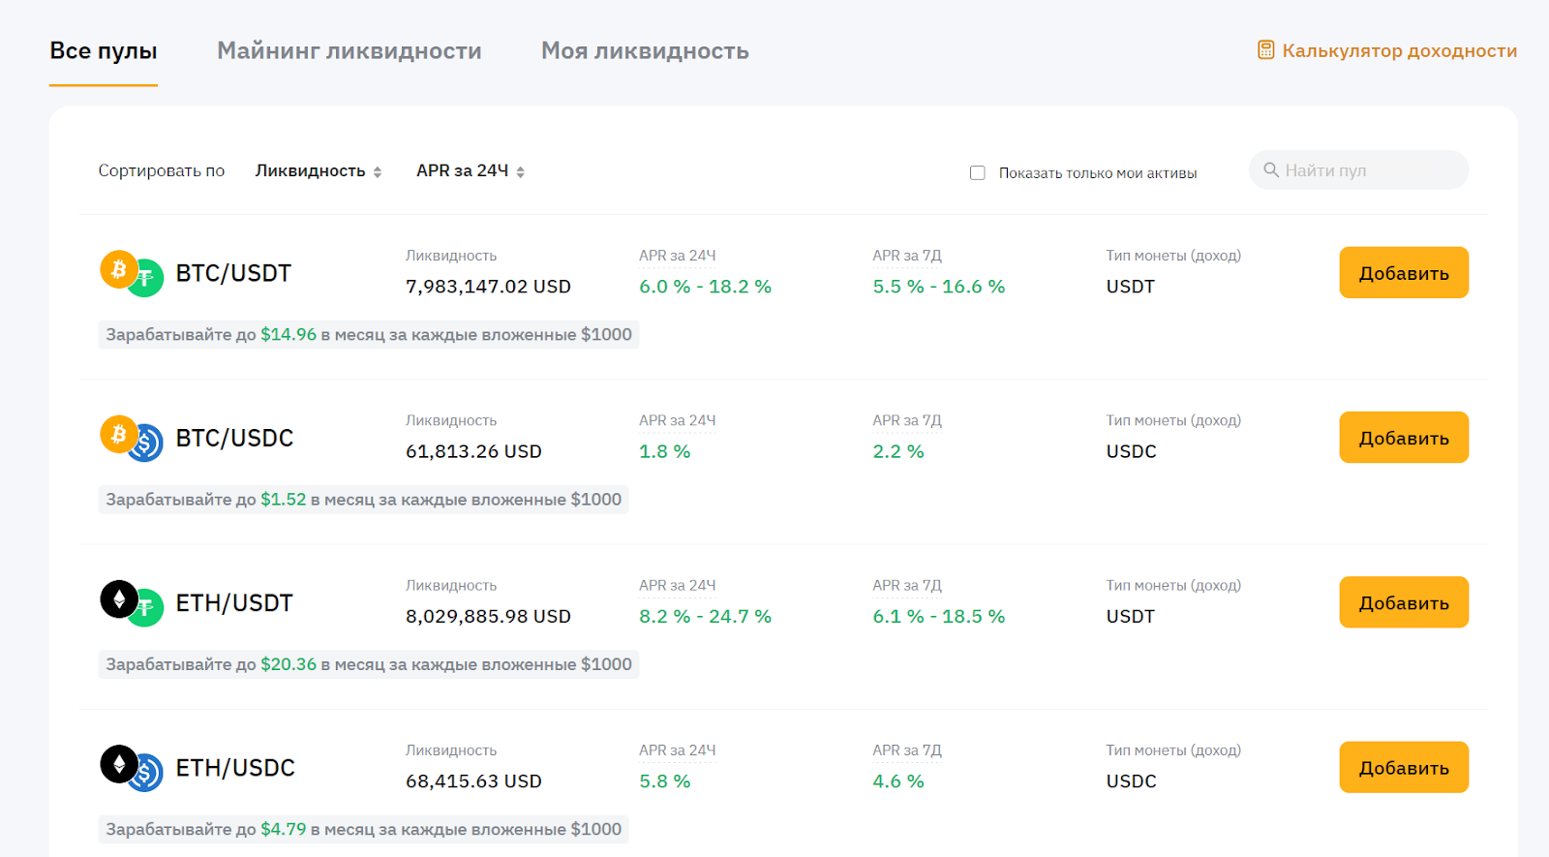This screenshot has height=857, width=1549.
Task: Add liquidity to the ETH/USDC pool
Action: (1403, 767)
